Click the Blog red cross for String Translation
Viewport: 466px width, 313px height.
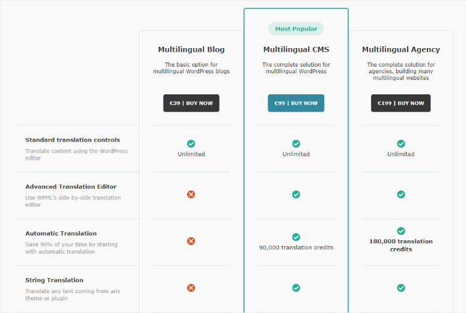191,288
